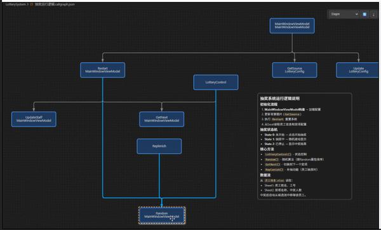The height and width of the screenshot is (230, 381).
Task: Click the JSON file icon in breadcrumb
Action: [32, 4]
